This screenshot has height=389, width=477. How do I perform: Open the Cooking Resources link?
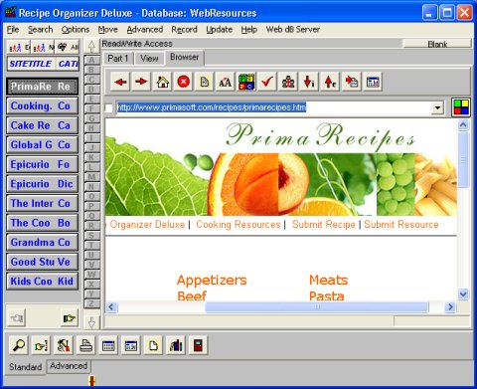(x=238, y=225)
